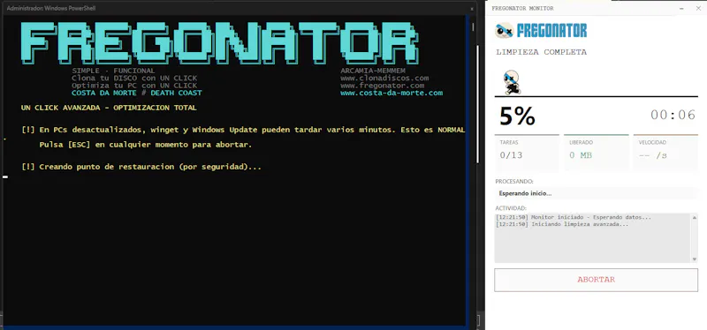Screen dimensions: 707x330
Task: Click the FREGONATOR ASCII banner in the console
Action: tap(219, 42)
